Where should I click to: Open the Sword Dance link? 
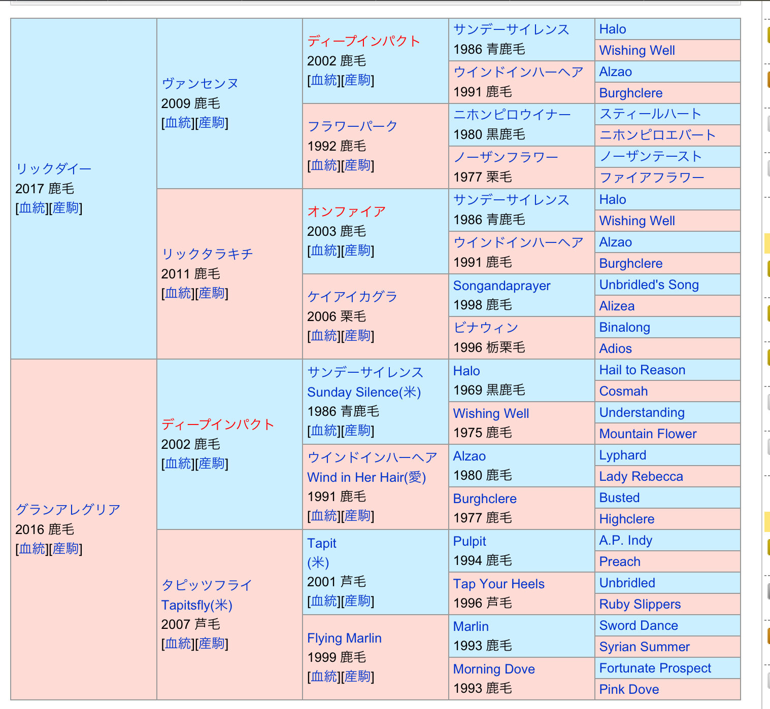click(x=639, y=625)
